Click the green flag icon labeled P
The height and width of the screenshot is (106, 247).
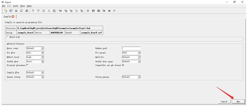[71, 11]
